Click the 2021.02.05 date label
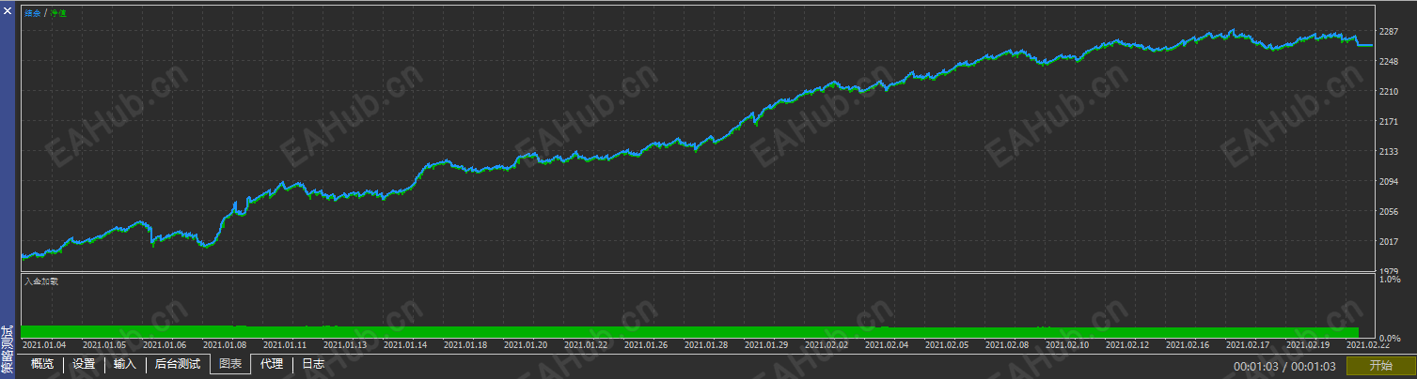 click(x=947, y=345)
